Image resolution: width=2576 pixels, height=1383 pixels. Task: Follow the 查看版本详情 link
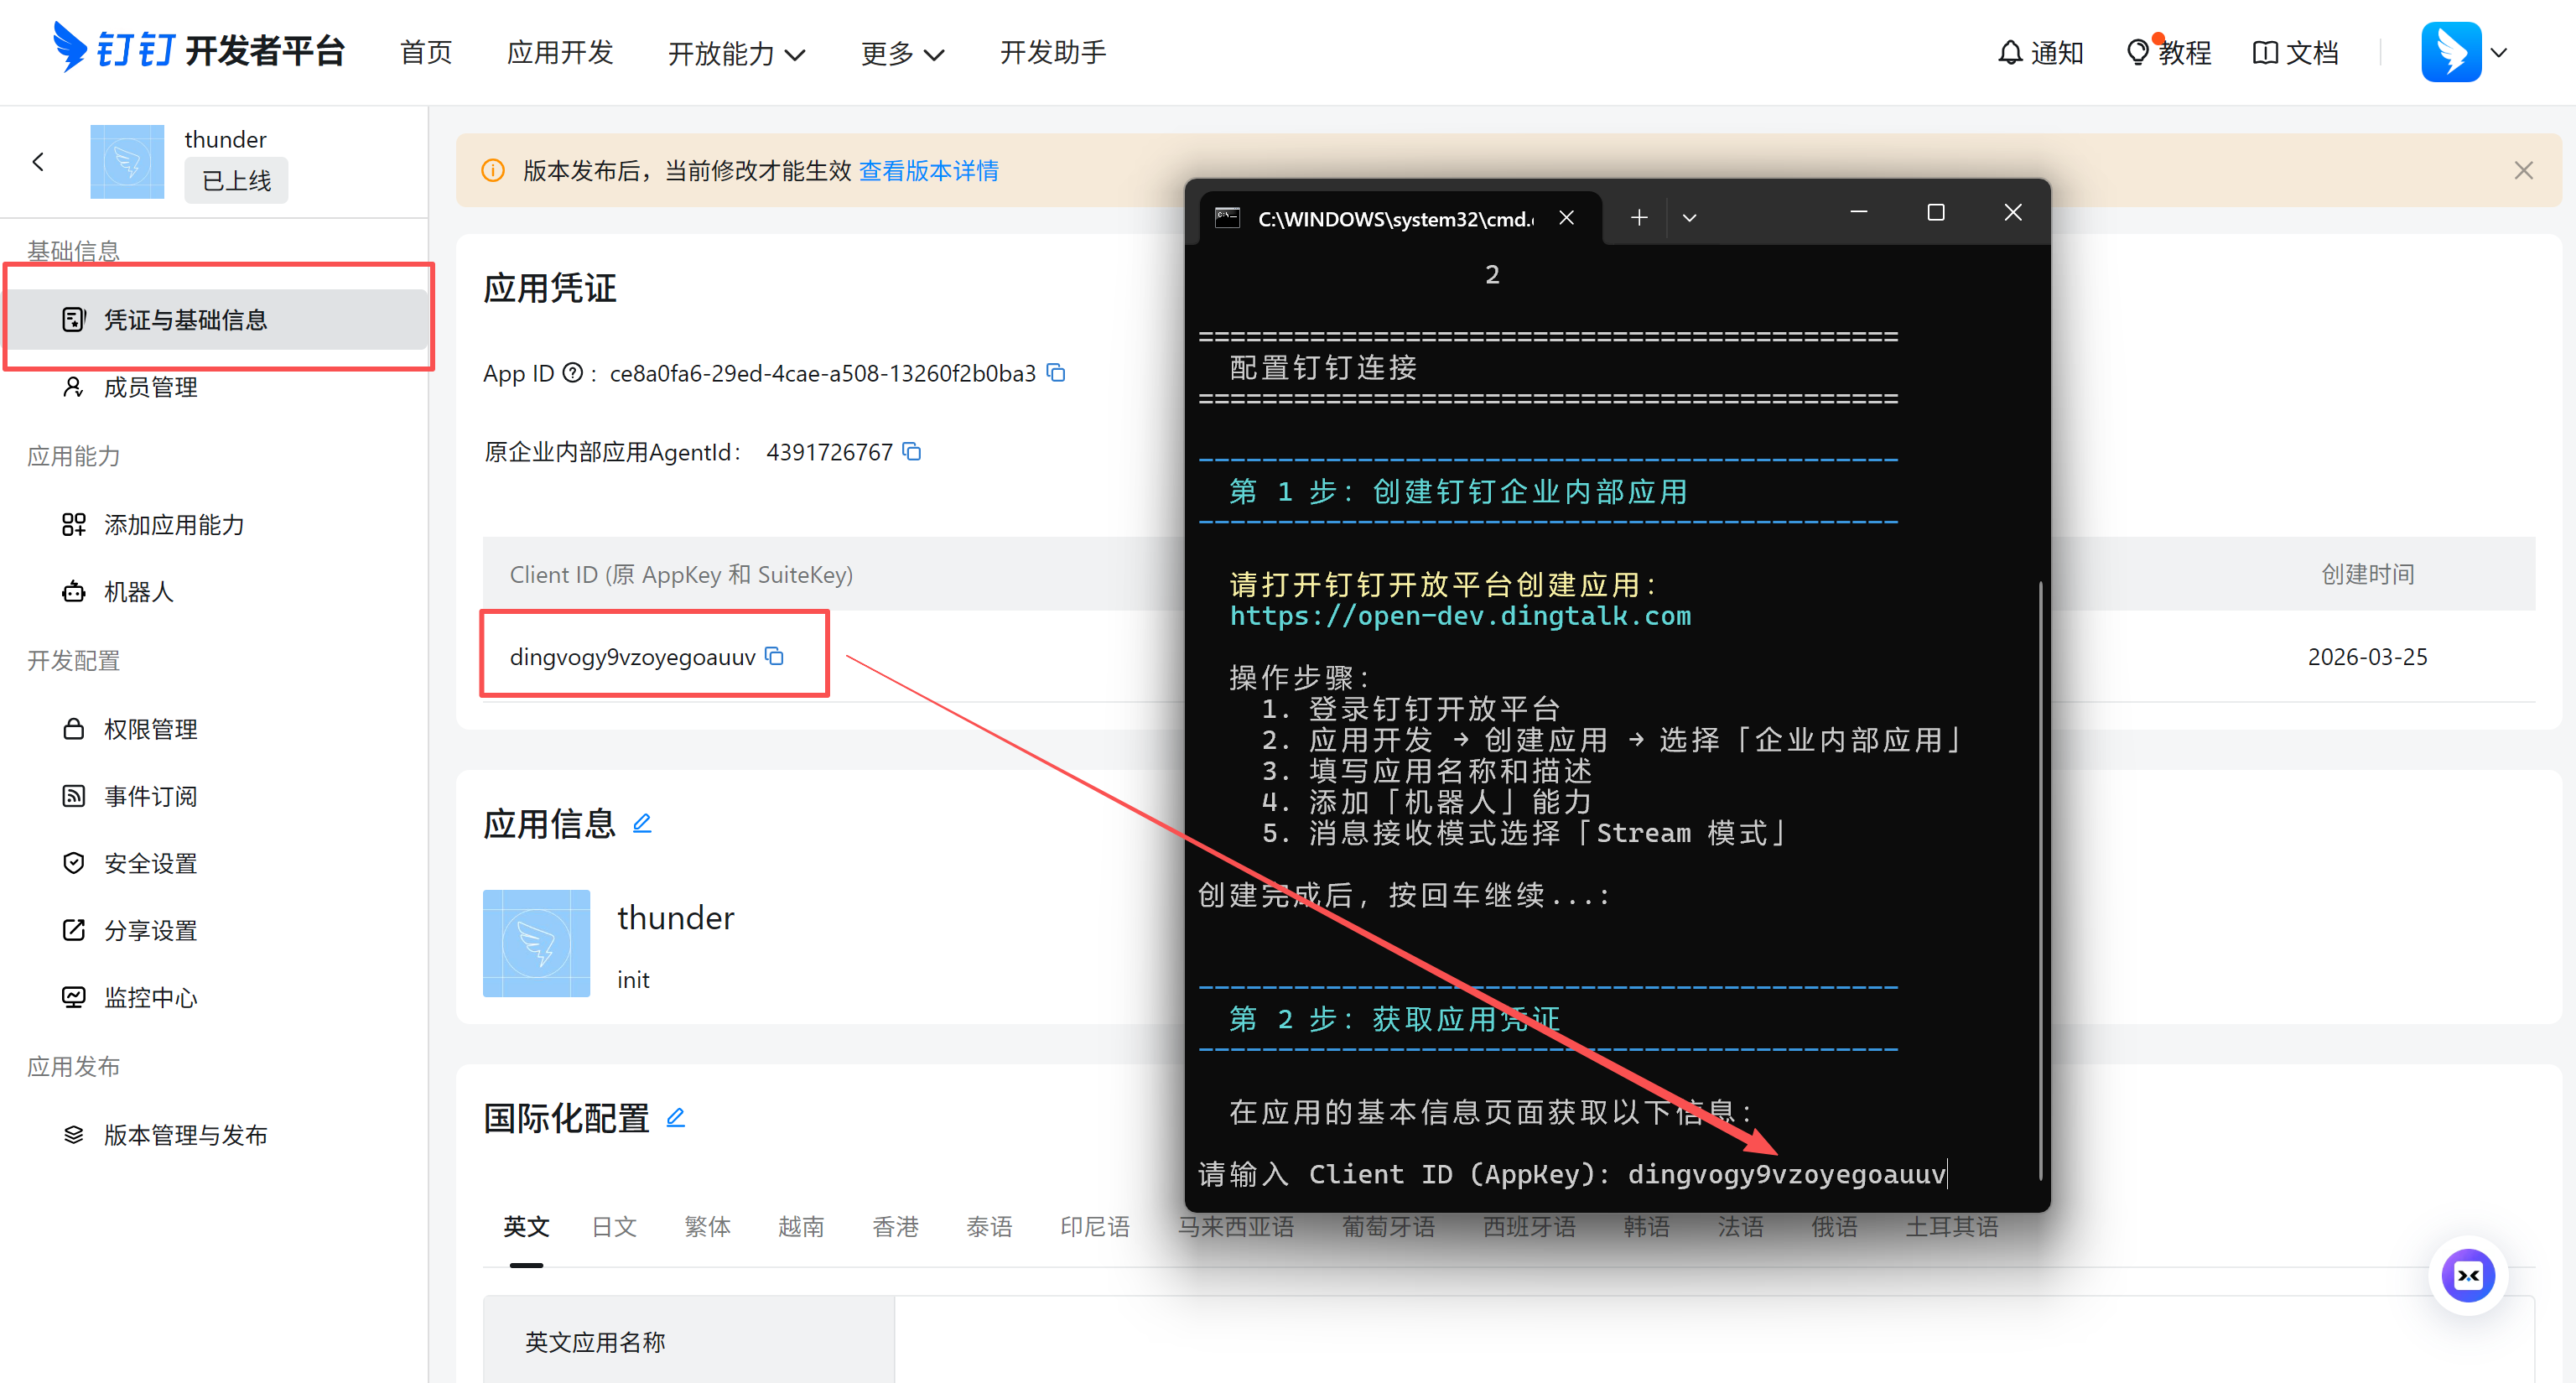[928, 171]
